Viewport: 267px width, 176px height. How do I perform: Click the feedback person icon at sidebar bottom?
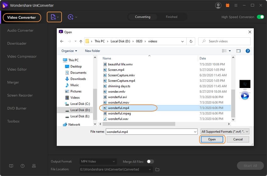click(x=34, y=166)
